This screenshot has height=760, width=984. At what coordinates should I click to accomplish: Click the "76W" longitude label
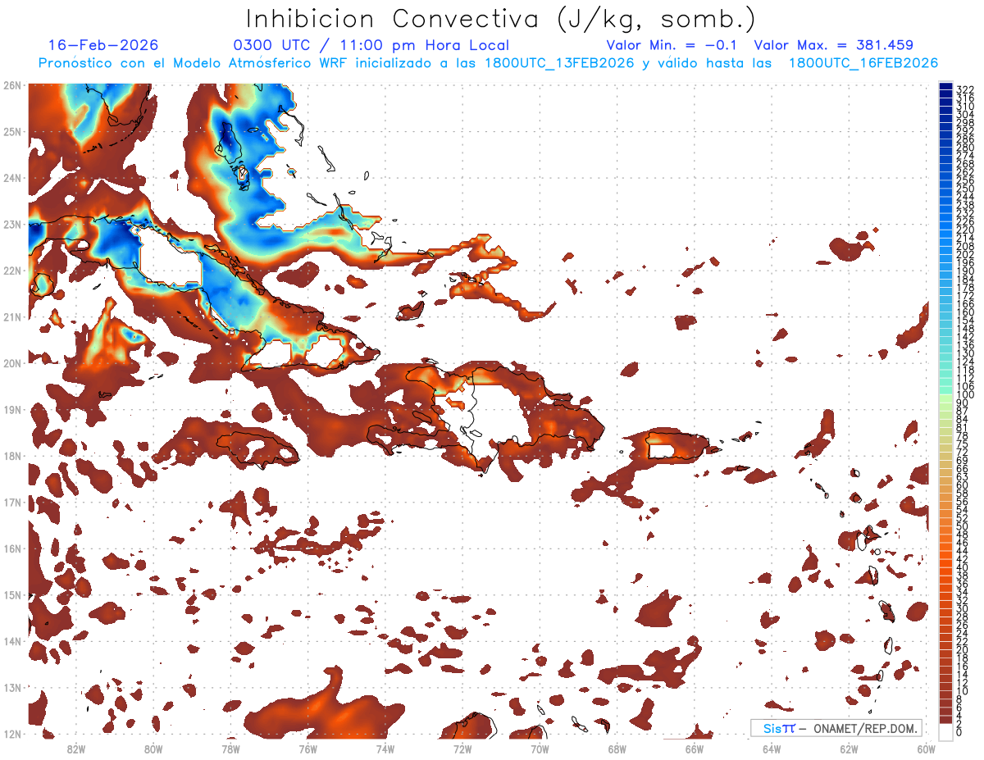tap(308, 749)
